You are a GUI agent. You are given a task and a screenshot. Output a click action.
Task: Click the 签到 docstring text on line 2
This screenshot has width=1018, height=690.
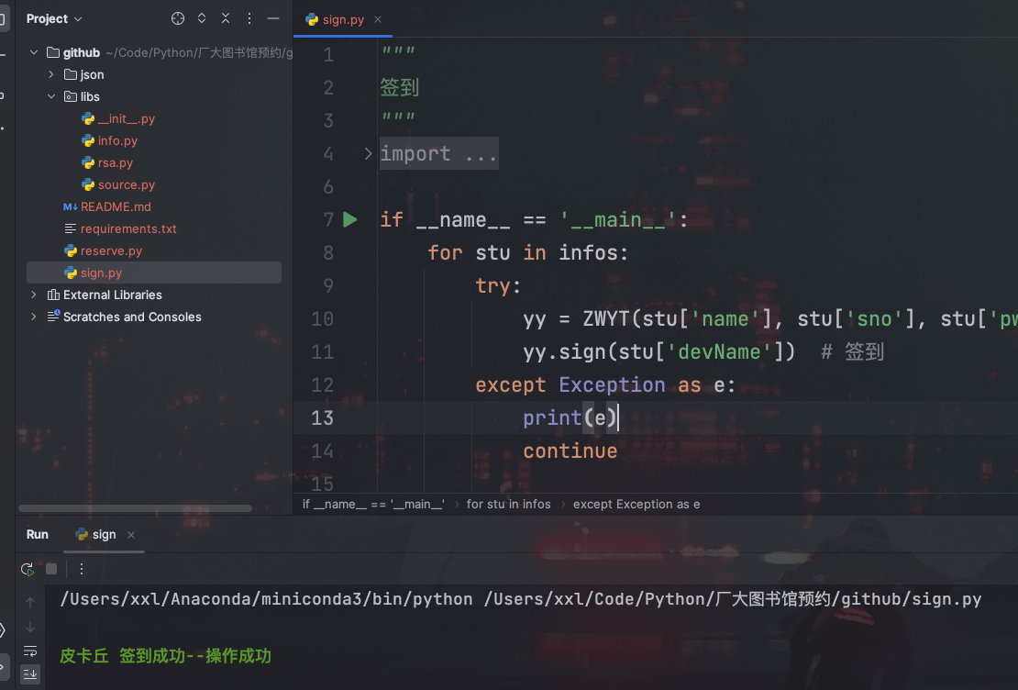(399, 88)
